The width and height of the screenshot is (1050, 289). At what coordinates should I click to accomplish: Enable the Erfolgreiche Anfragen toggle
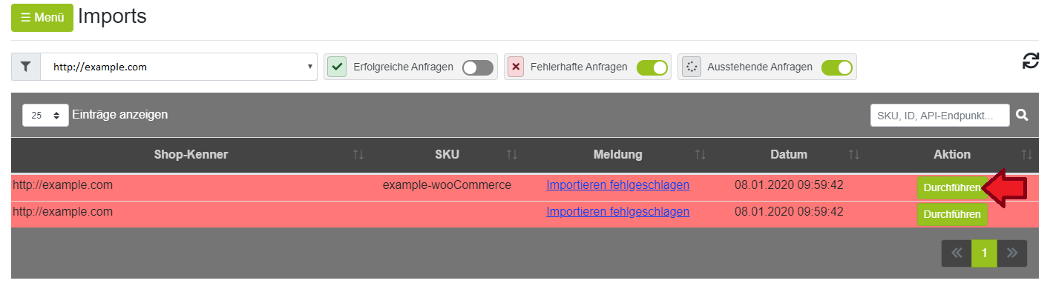click(x=478, y=67)
